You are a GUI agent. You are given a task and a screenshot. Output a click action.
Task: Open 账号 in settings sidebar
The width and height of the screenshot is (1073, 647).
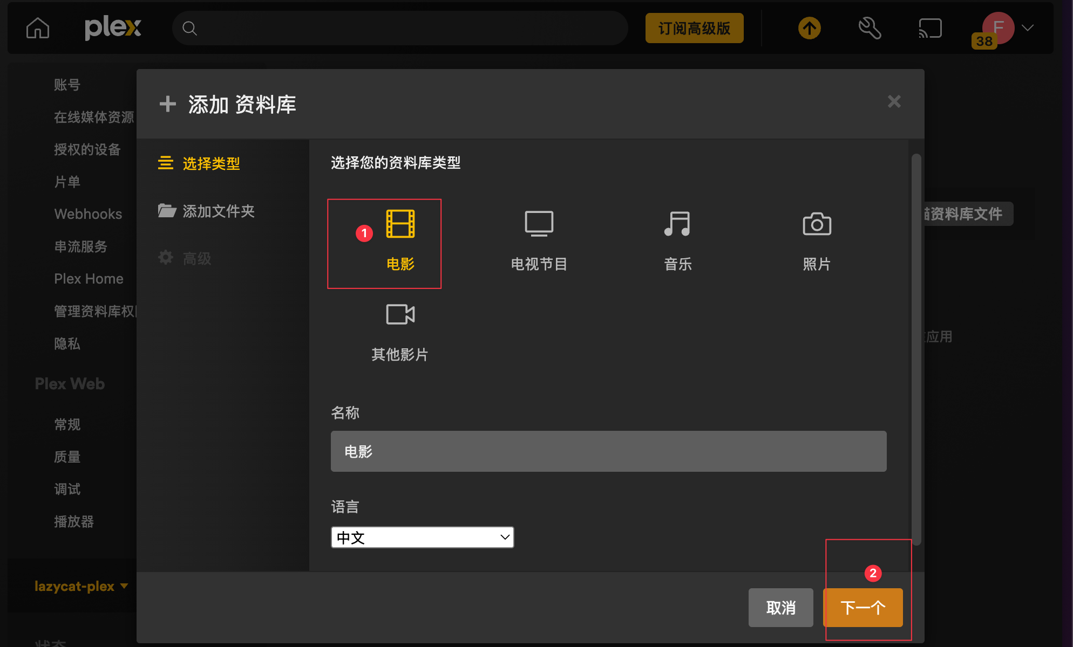click(x=67, y=85)
